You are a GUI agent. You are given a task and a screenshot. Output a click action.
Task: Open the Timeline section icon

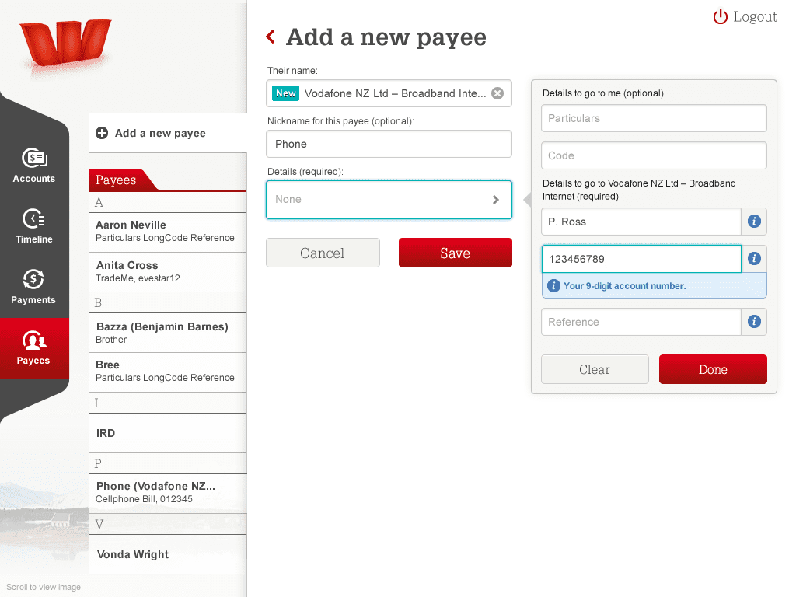34,218
